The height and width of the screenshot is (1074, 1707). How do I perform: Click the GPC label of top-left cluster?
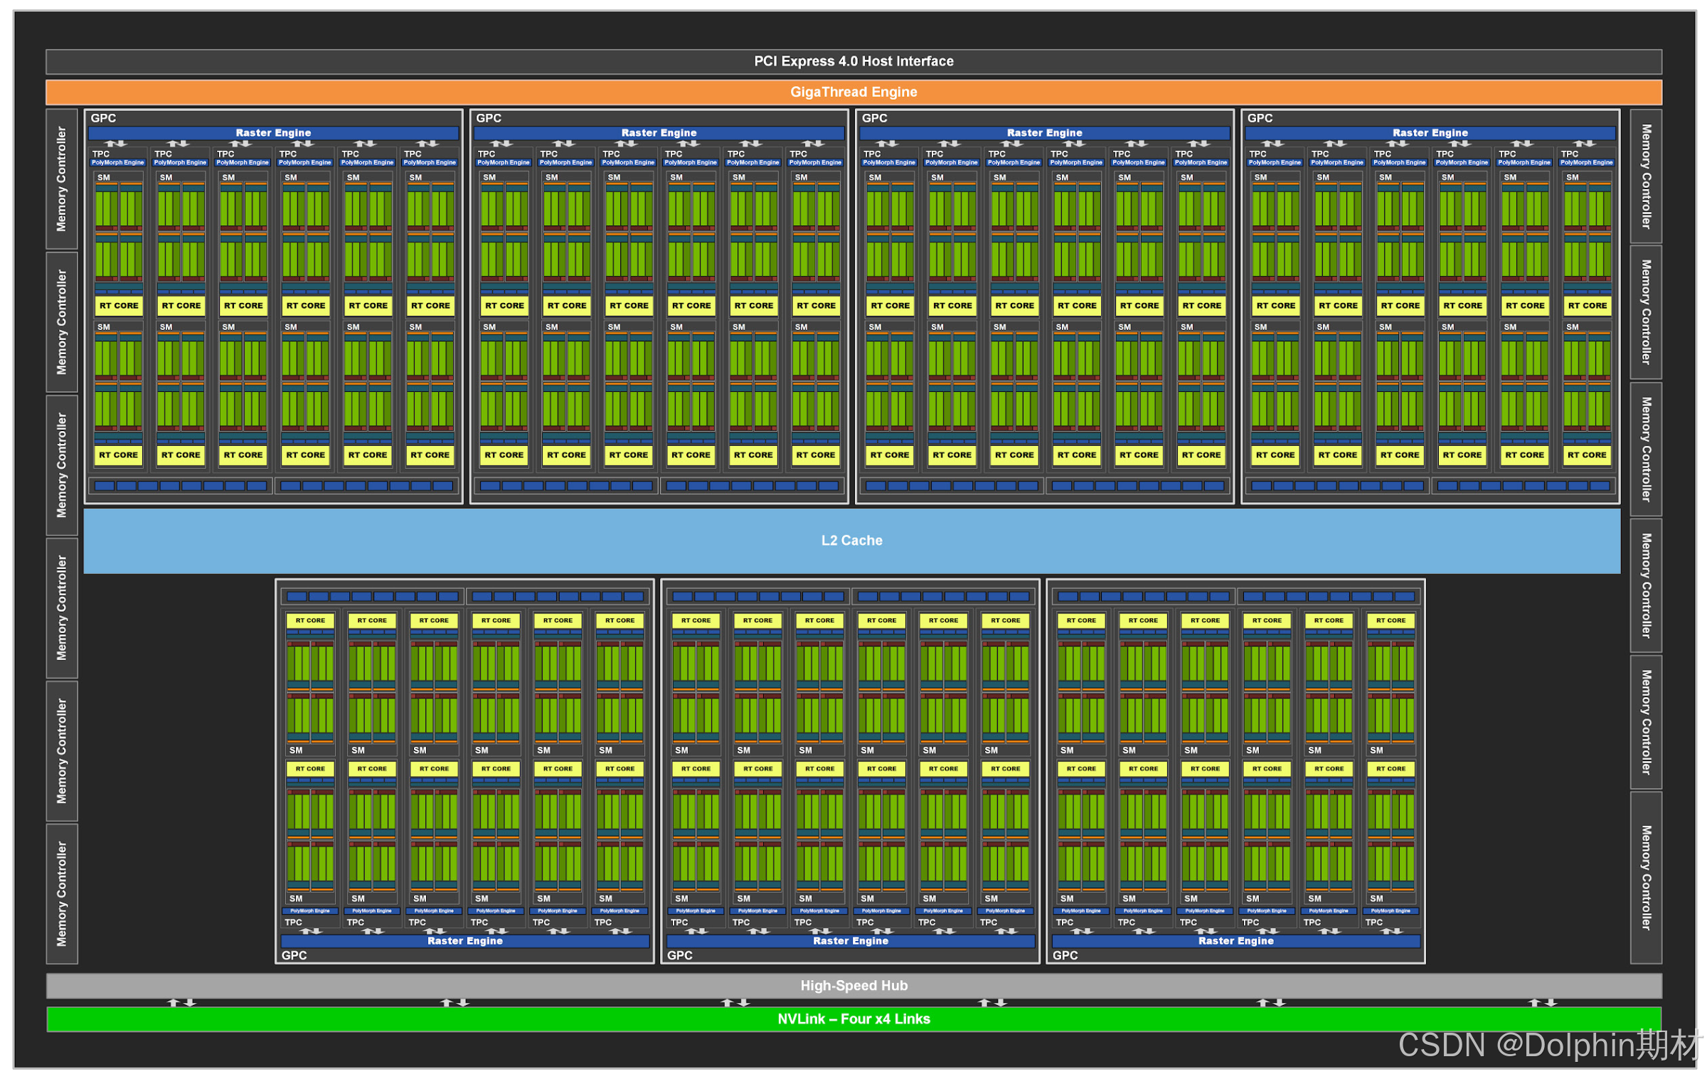click(x=103, y=118)
